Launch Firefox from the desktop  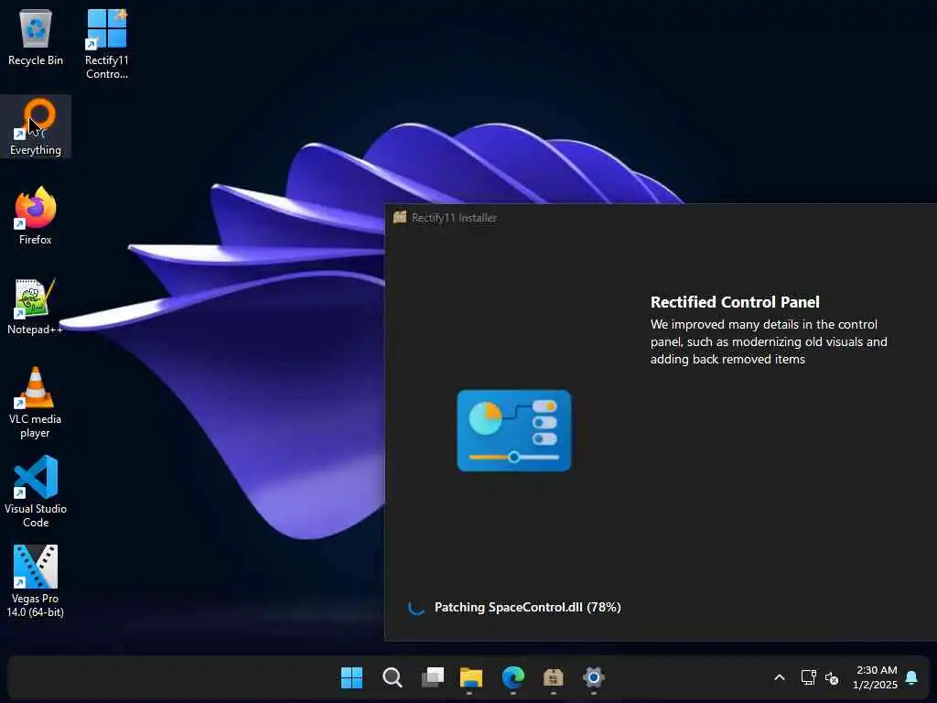[x=36, y=216]
